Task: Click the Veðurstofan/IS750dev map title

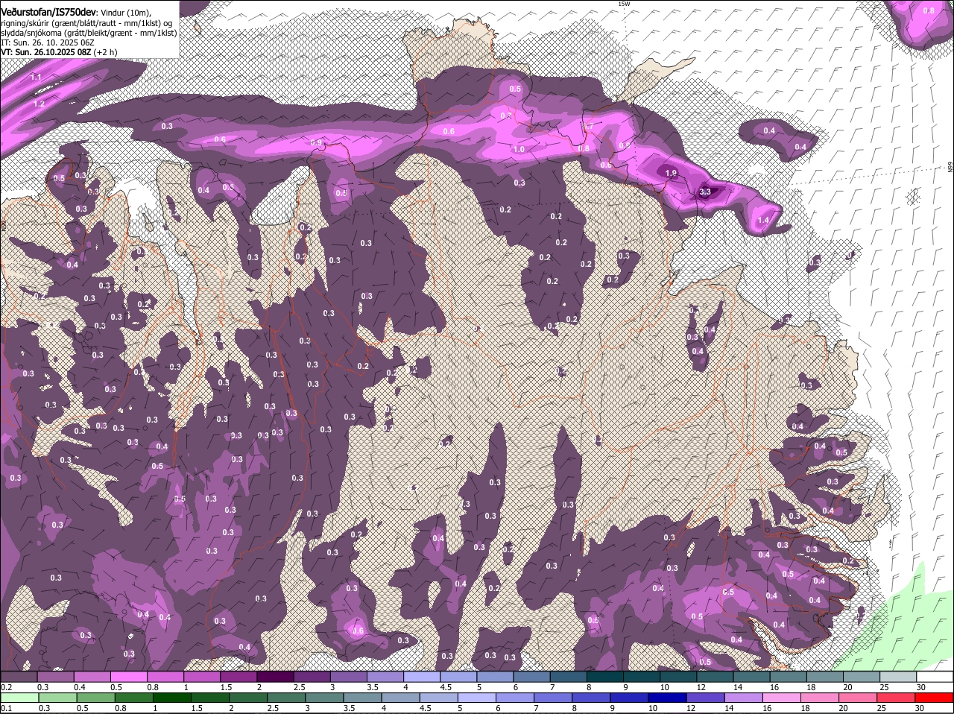Action: pos(48,13)
